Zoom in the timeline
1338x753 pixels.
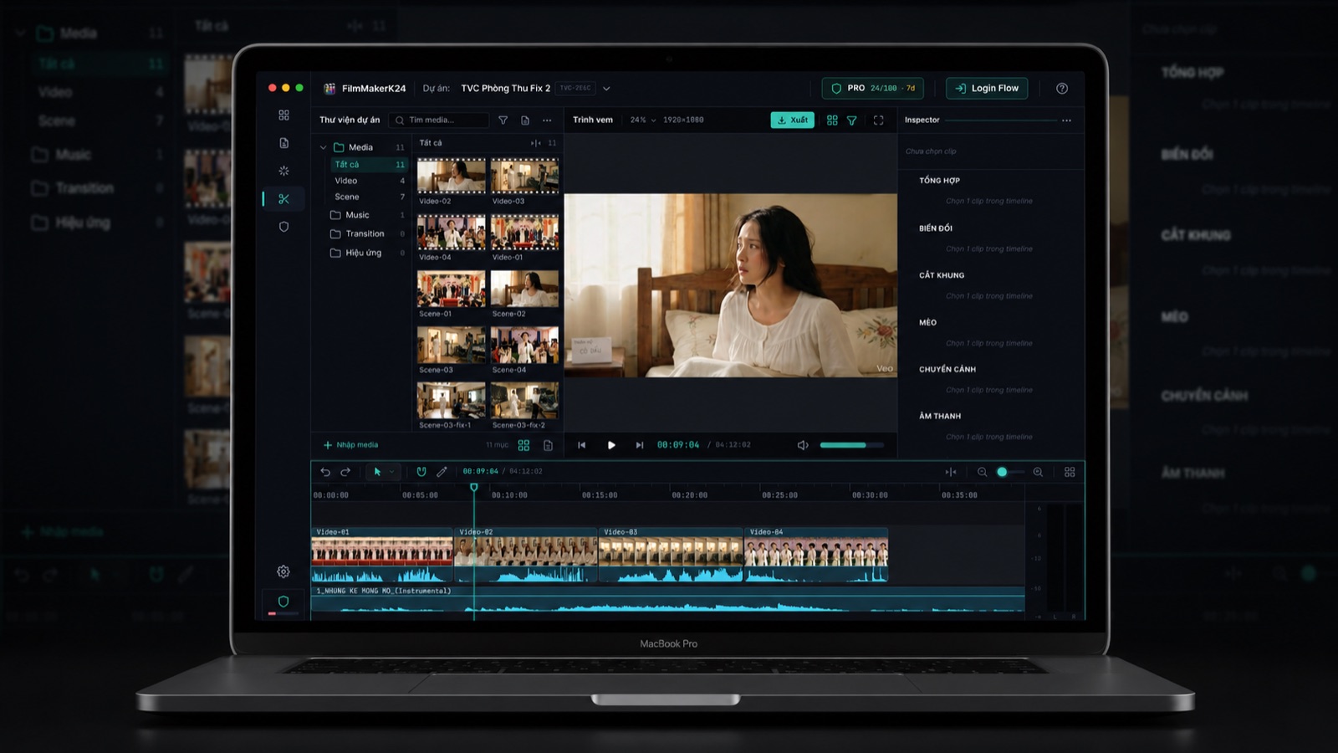click(x=1038, y=472)
